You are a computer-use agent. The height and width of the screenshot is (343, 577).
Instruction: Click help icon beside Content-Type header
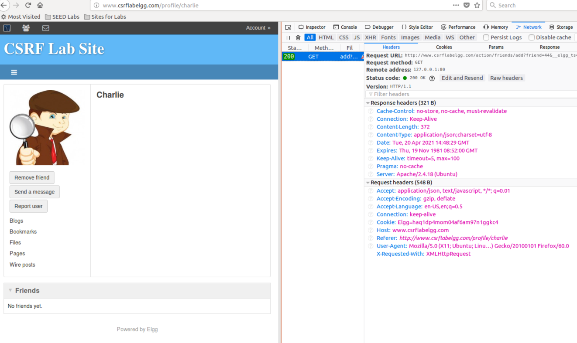click(371, 135)
